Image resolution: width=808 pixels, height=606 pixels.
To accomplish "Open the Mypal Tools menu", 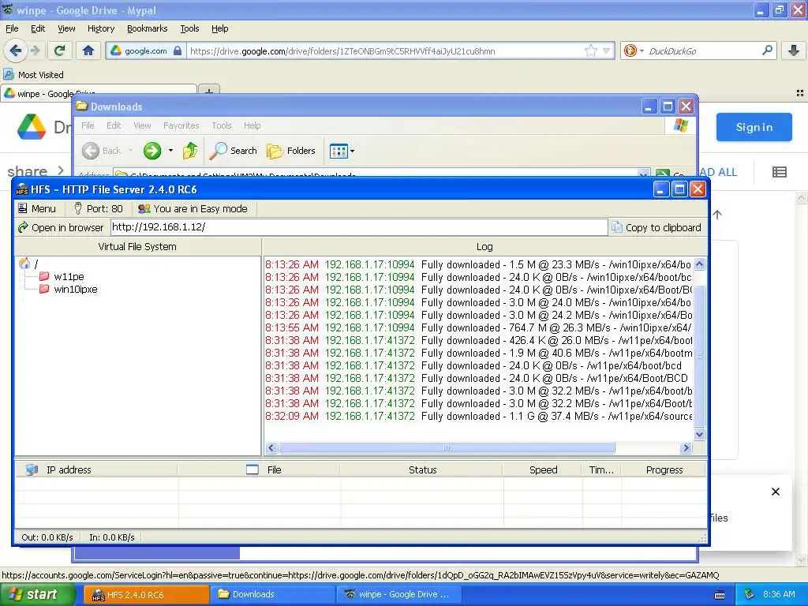I will point(189,28).
